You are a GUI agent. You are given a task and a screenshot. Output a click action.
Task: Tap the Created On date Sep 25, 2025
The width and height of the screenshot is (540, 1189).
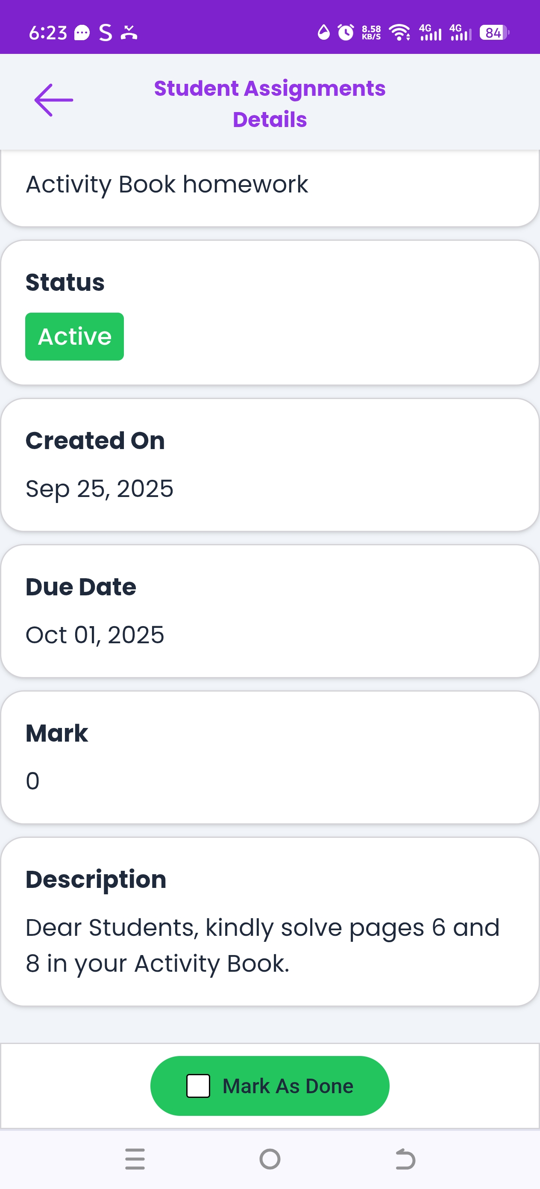click(x=100, y=488)
